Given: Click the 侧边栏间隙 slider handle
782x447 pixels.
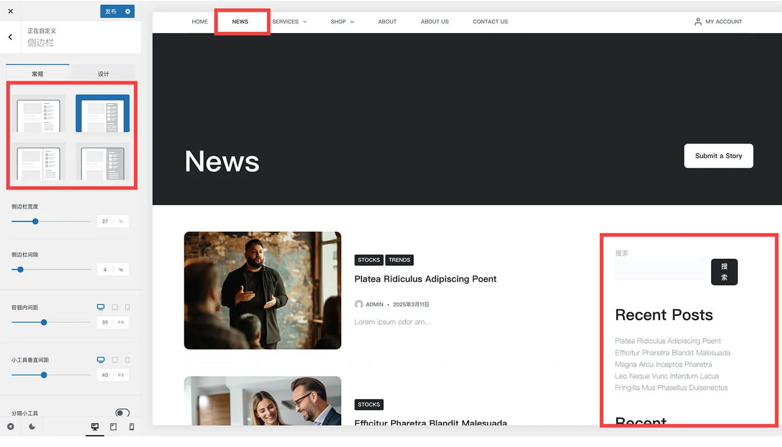Looking at the screenshot, I should pos(21,269).
